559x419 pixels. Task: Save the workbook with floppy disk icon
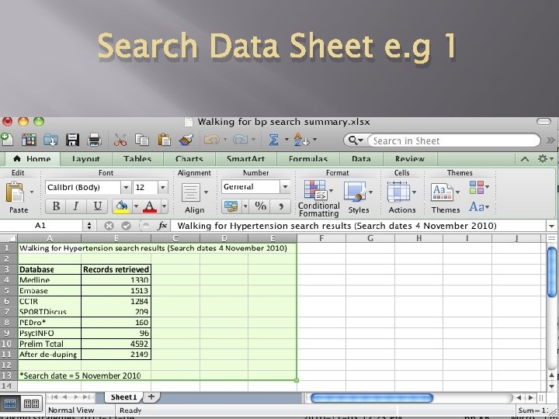click(x=72, y=140)
